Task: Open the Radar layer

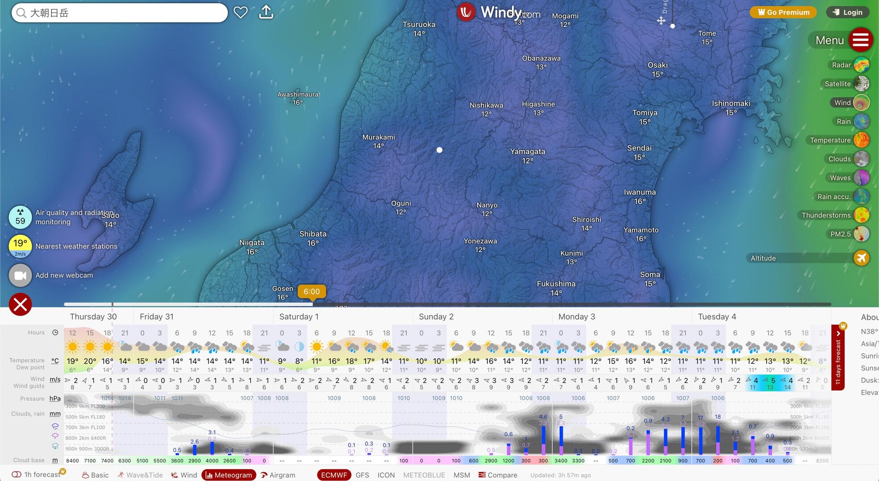Action: pyautogui.click(x=861, y=65)
